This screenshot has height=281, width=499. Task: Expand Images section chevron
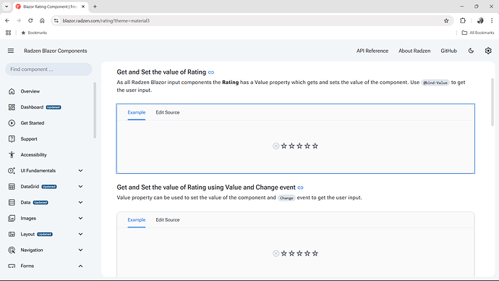click(x=80, y=218)
